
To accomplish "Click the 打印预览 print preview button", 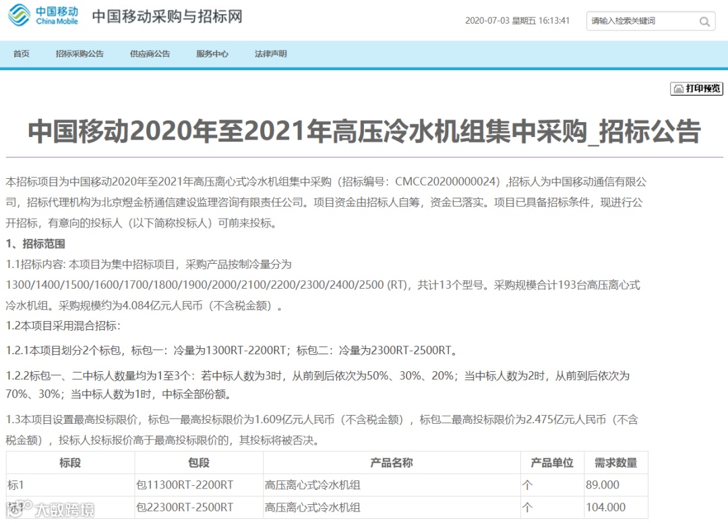I will (696, 88).
